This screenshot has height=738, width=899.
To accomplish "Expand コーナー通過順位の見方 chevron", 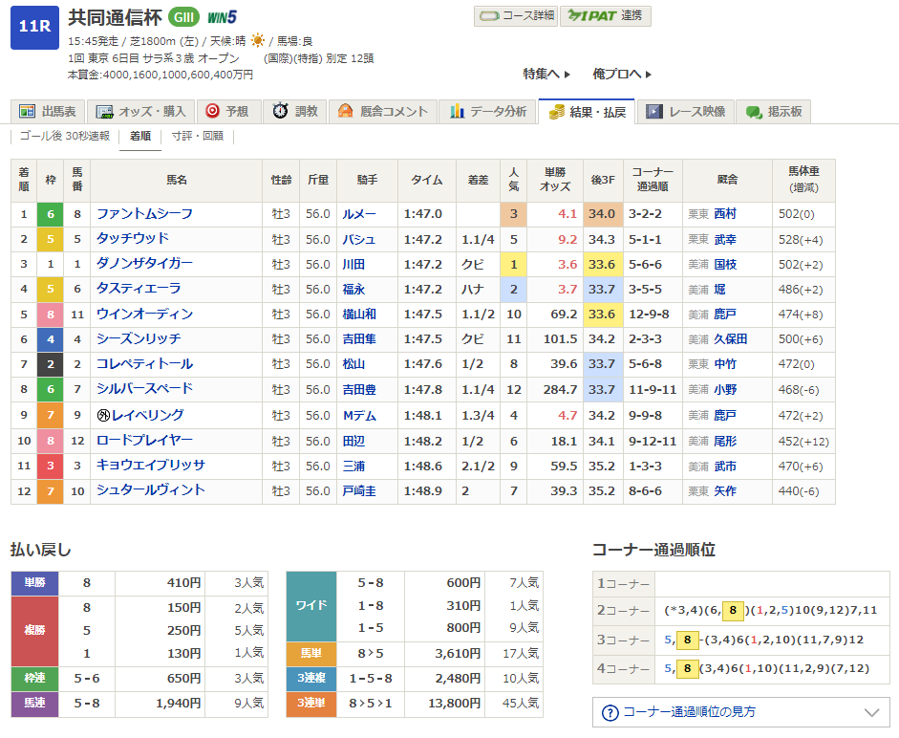I will (x=870, y=712).
